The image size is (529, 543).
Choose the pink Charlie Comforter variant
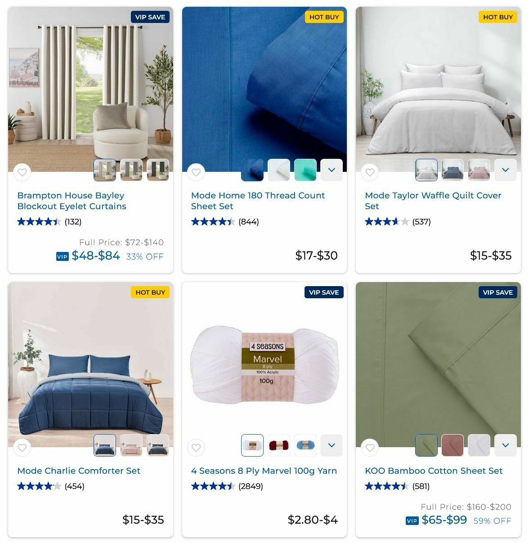point(131,445)
